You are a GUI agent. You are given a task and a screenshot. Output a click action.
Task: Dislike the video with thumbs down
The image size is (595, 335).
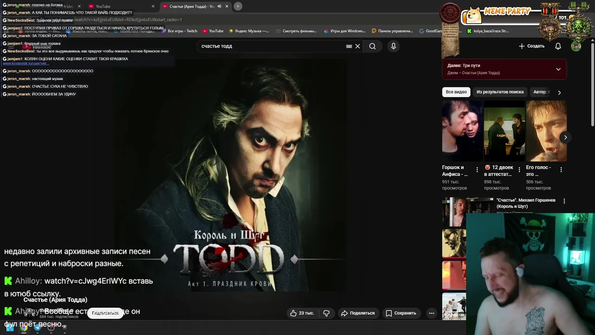326,313
